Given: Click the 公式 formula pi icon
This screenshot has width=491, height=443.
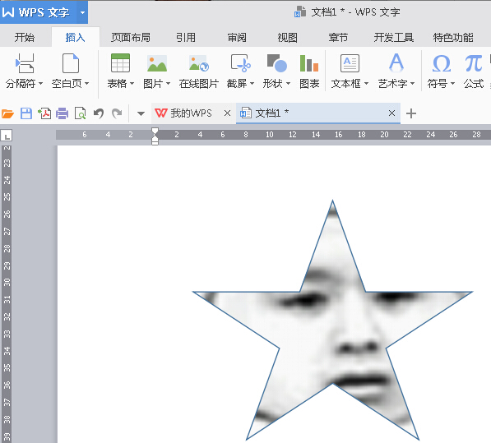Looking at the screenshot, I should click(473, 63).
